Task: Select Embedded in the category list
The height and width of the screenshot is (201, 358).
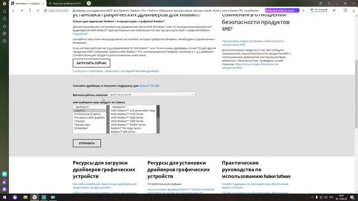Action: 89,128
